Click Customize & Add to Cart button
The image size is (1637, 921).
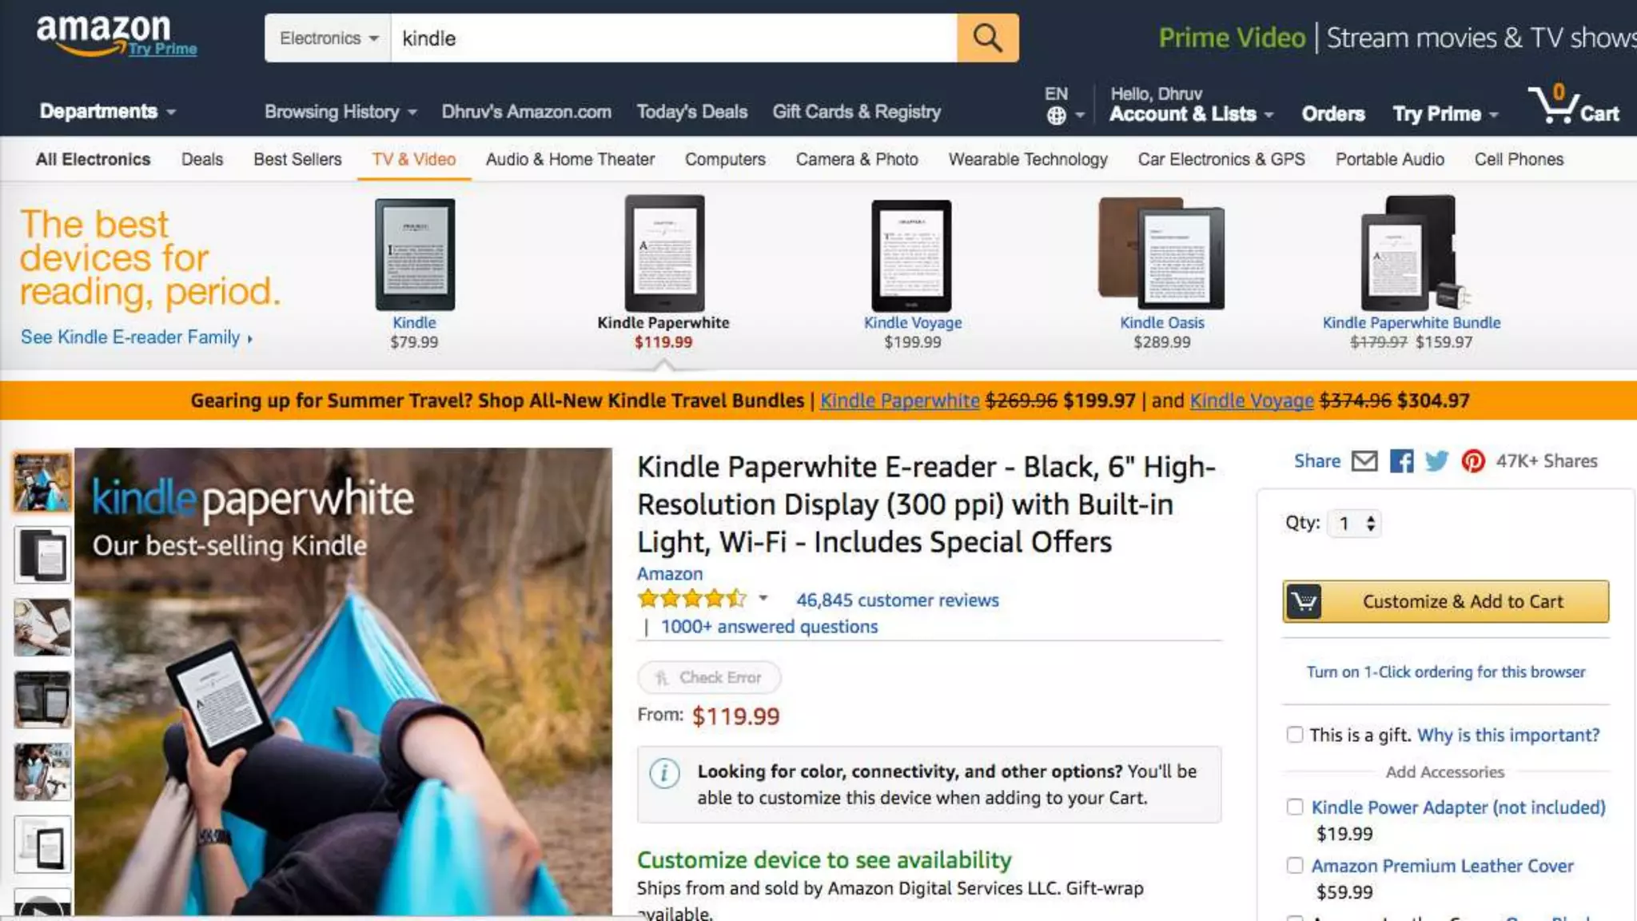click(x=1446, y=601)
